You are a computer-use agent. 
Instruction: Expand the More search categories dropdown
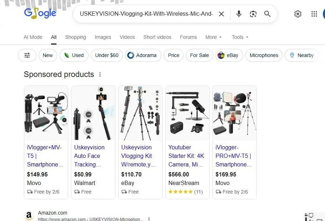[x=213, y=37]
